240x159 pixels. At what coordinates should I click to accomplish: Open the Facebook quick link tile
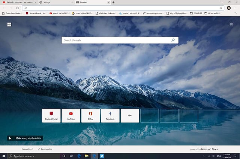110,116
